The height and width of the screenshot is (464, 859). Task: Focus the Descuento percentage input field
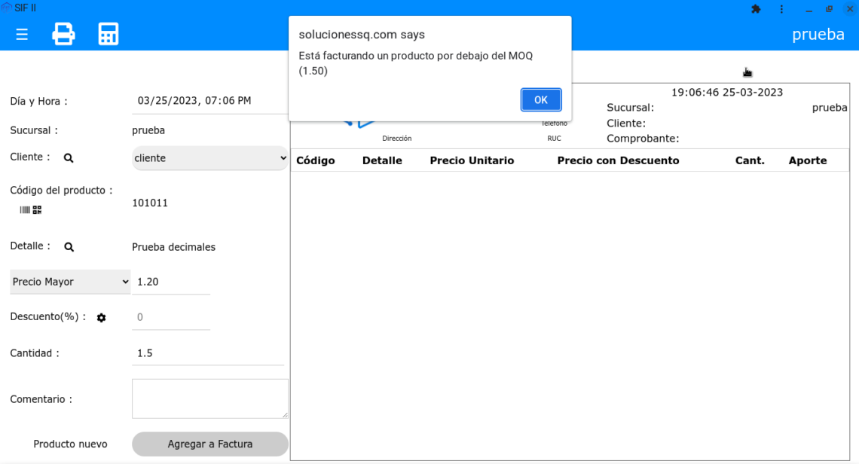point(171,317)
